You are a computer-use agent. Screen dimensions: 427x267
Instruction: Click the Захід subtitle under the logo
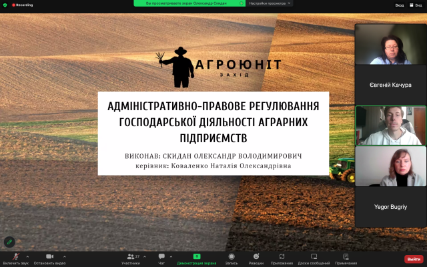[x=234, y=75]
